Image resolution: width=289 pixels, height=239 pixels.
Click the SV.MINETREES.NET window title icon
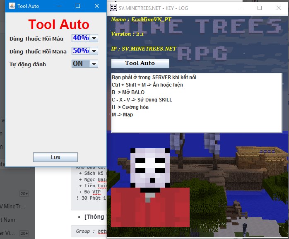(113, 8)
